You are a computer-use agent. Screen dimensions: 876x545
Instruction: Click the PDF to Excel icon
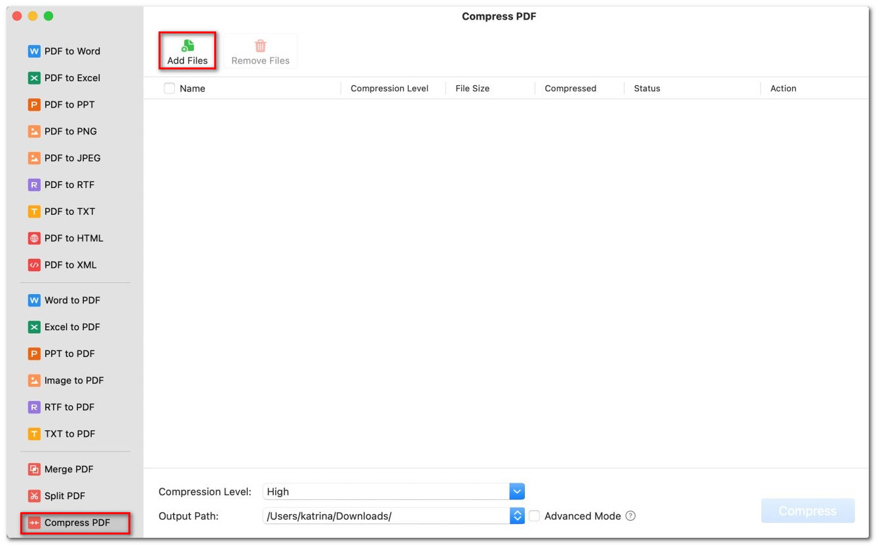(34, 78)
